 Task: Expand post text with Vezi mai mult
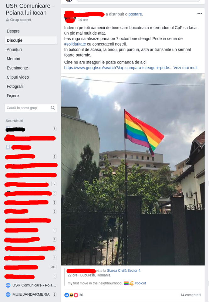click(x=185, y=68)
